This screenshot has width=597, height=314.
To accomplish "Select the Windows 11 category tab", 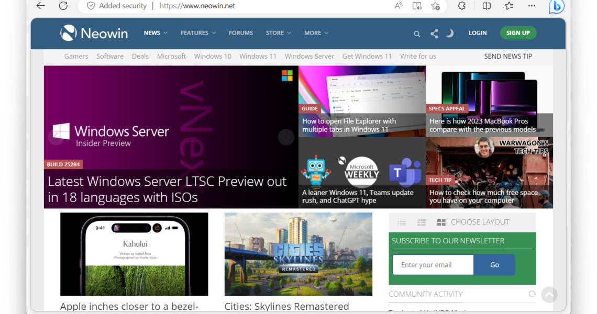I will click(258, 57).
